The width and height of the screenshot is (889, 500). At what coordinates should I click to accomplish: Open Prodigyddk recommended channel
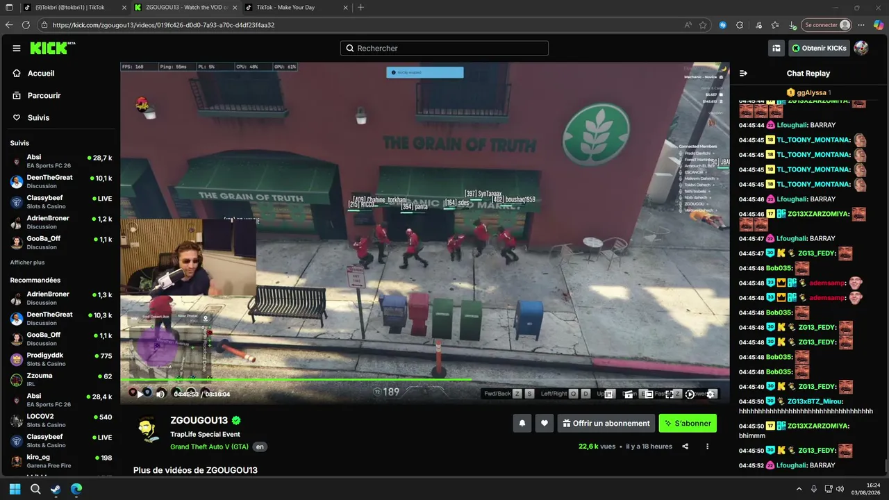60,359
